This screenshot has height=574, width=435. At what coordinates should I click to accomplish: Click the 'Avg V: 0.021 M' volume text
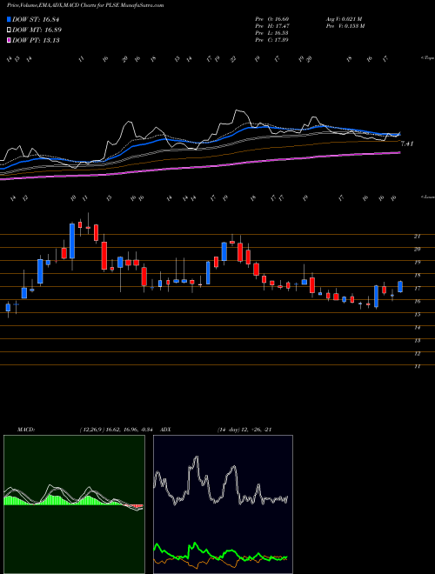point(344,19)
